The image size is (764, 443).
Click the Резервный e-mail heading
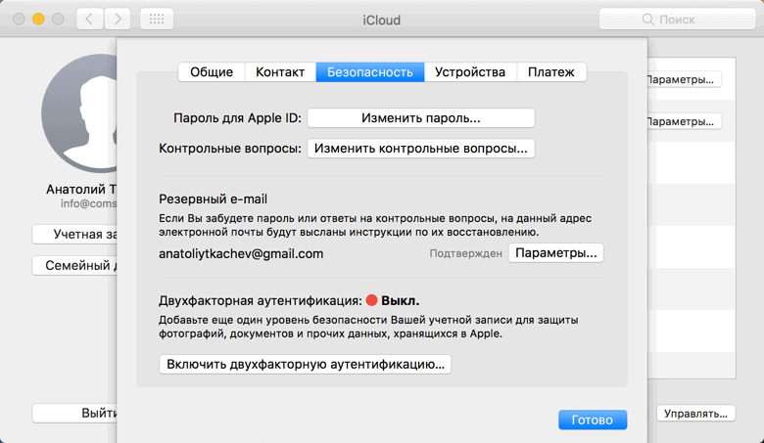(213, 199)
